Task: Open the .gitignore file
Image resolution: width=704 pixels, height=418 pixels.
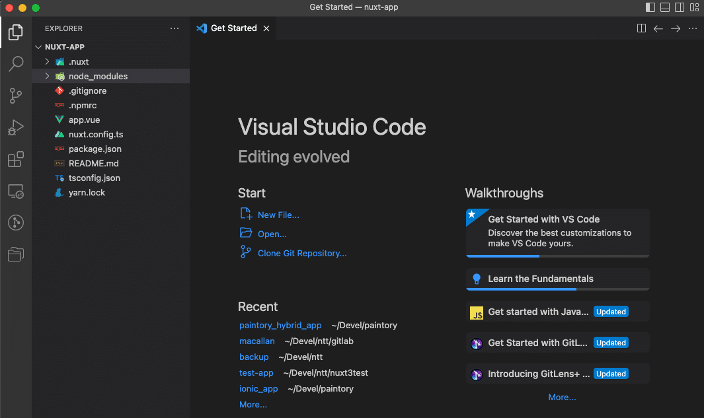Action: point(111,90)
